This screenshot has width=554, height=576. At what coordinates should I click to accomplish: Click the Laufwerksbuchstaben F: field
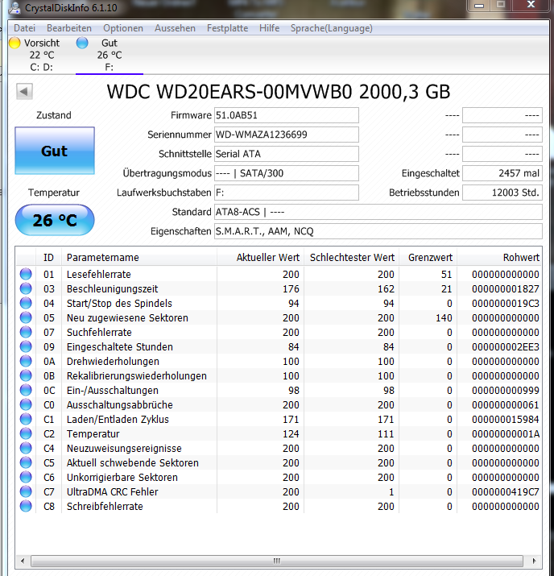pyautogui.click(x=287, y=193)
